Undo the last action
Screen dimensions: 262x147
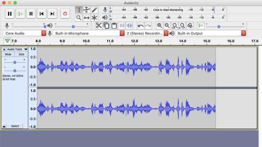point(141,26)
